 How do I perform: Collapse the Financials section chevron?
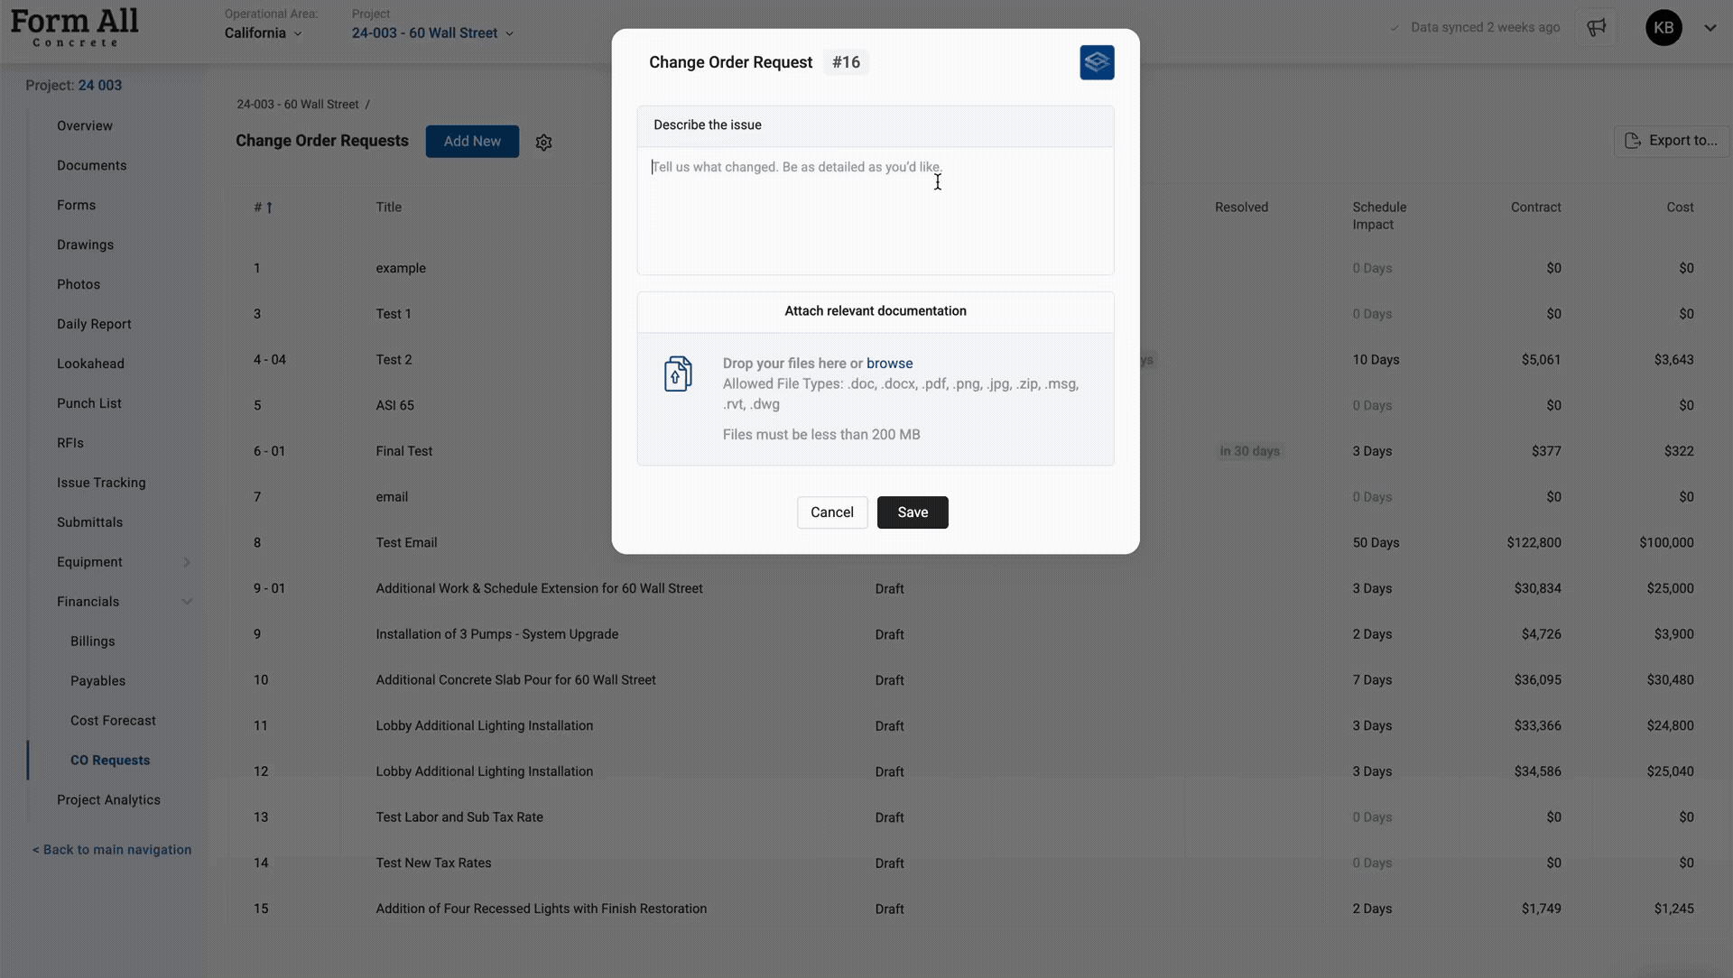[x=187, y=602]
